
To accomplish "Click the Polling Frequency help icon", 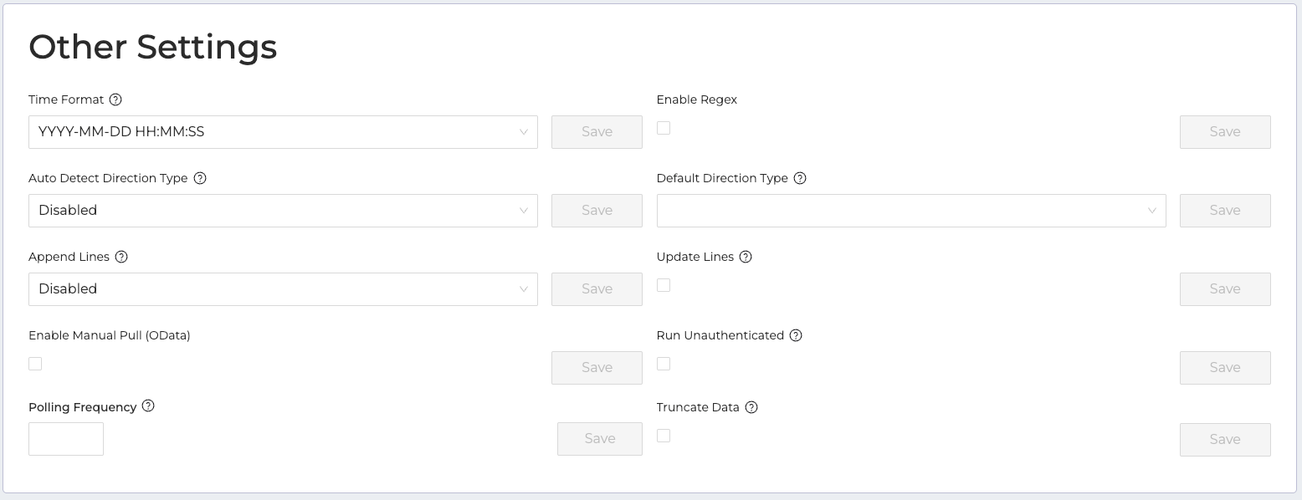I will [148, 406].
